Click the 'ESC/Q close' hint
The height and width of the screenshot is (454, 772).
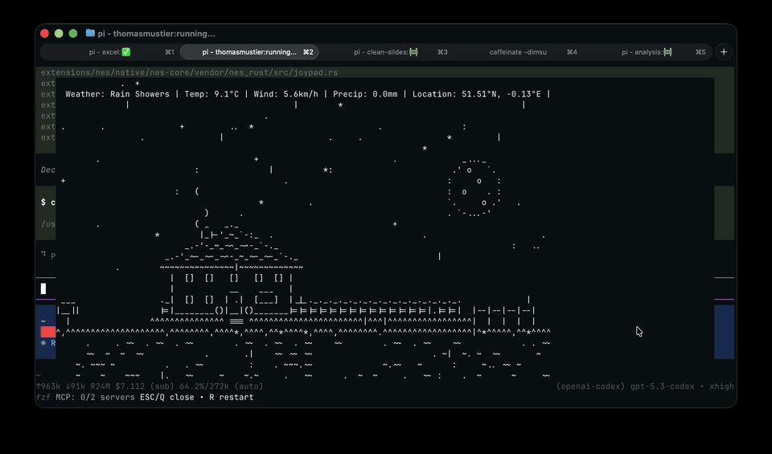tap(167, 397)
